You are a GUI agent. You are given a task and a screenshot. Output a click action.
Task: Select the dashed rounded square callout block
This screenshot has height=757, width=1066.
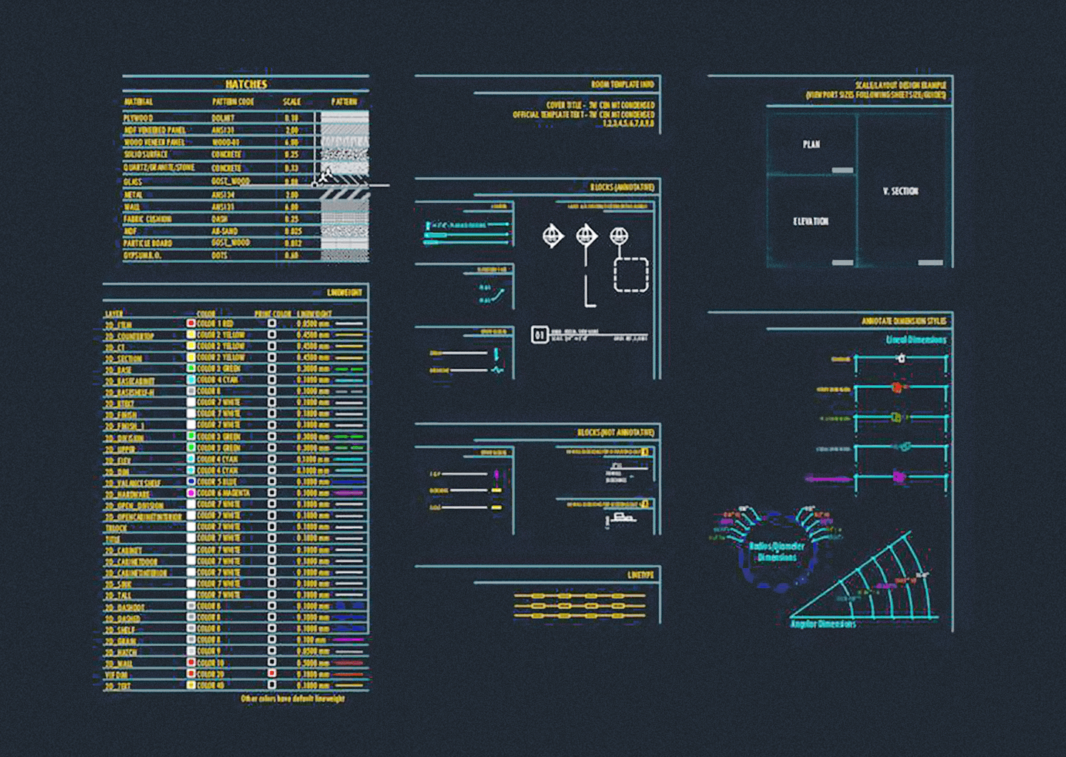(631, 275)
